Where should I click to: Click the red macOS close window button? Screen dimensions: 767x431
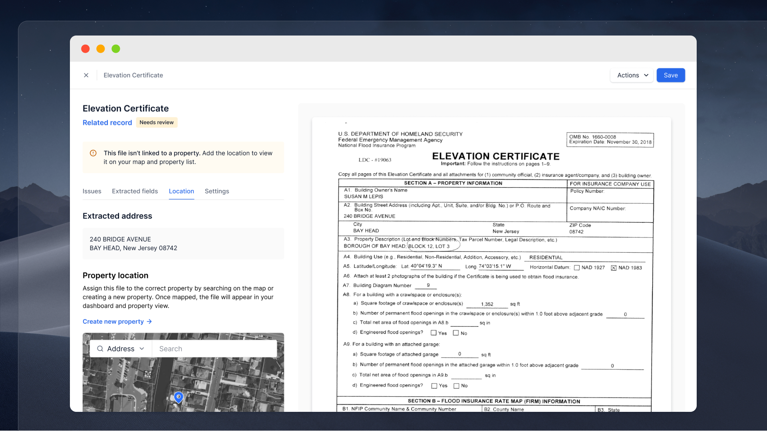[x=85, y=49]
